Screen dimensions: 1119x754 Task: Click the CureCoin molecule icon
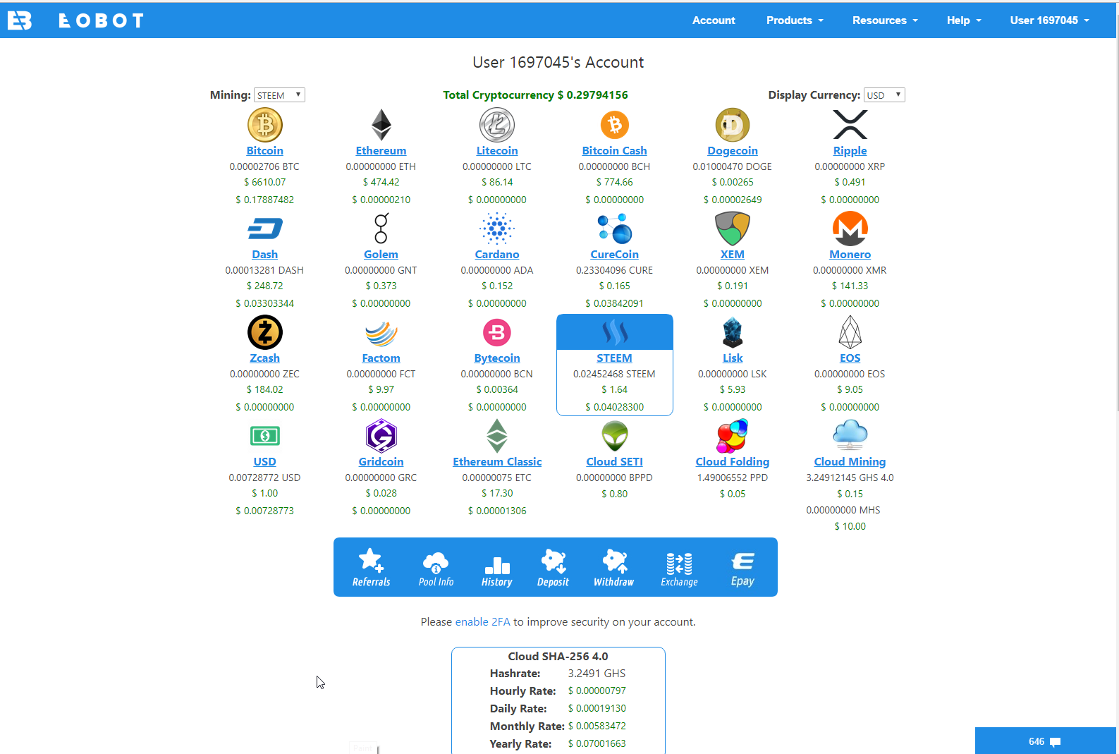click(615, 229)
